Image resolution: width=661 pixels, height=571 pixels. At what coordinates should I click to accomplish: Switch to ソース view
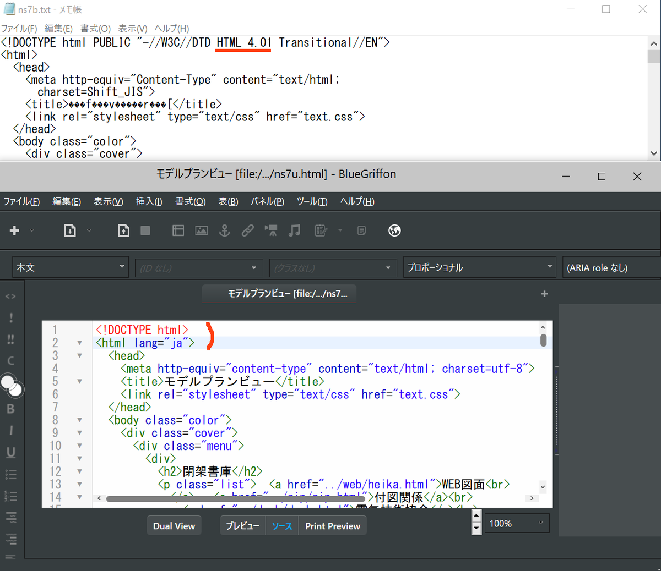pos(282,526)
